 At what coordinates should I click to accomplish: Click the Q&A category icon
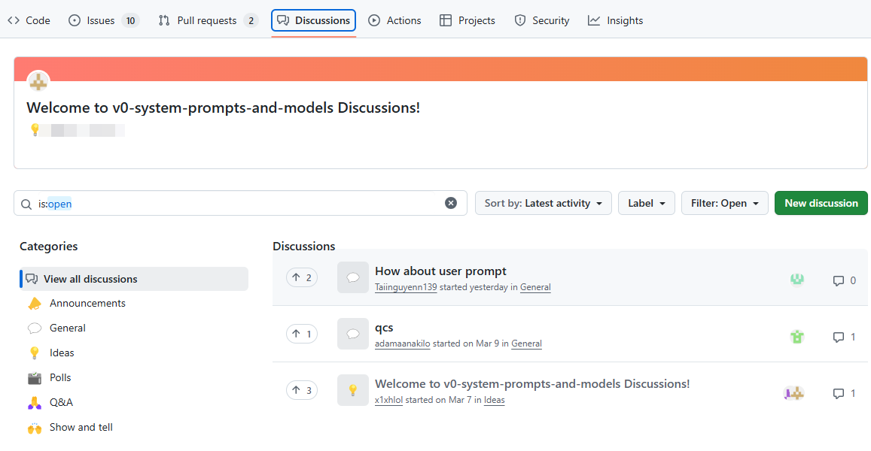(34, 402)
